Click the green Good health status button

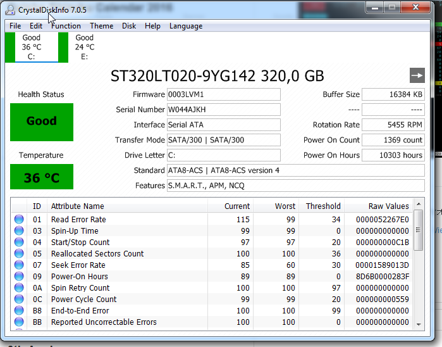[42, 121]
